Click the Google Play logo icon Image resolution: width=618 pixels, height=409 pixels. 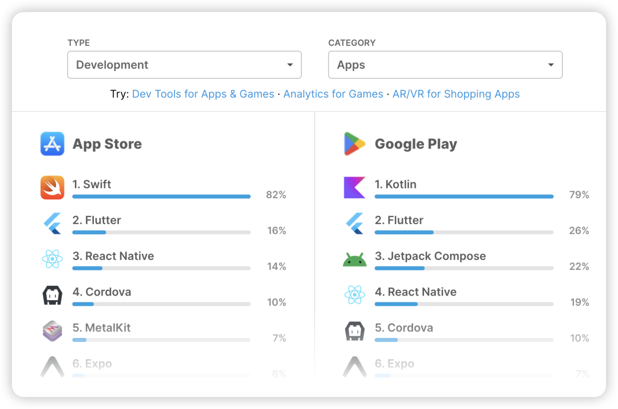[354, 144]
